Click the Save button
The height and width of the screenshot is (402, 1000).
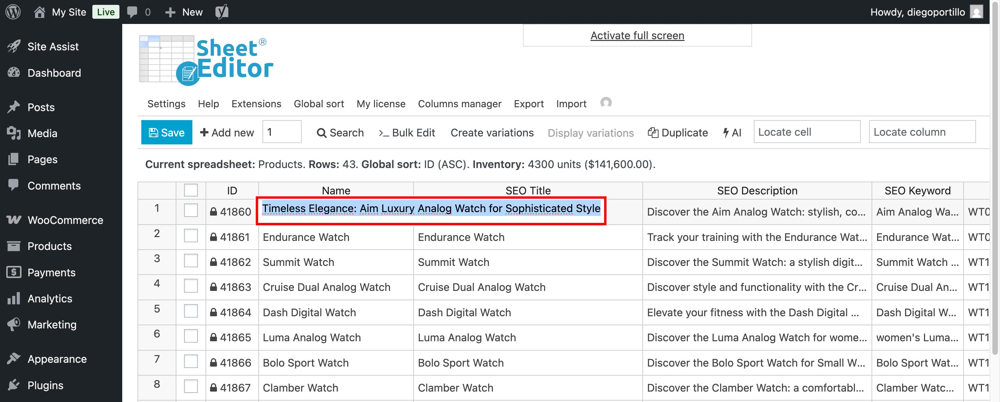pos(167,132)
